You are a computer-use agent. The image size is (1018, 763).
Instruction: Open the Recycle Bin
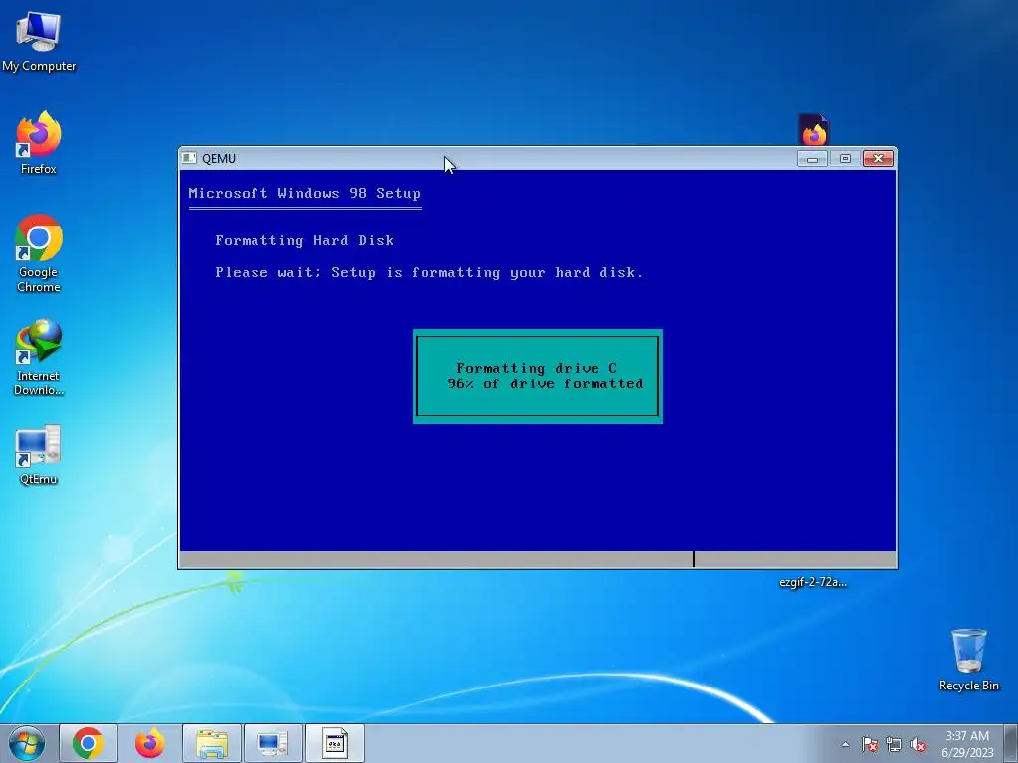pyautogui.click(x=968, y=660)
